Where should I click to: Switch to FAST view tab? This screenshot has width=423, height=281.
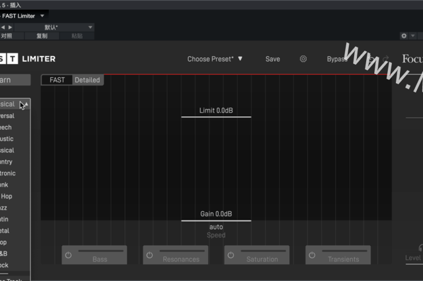57,80
